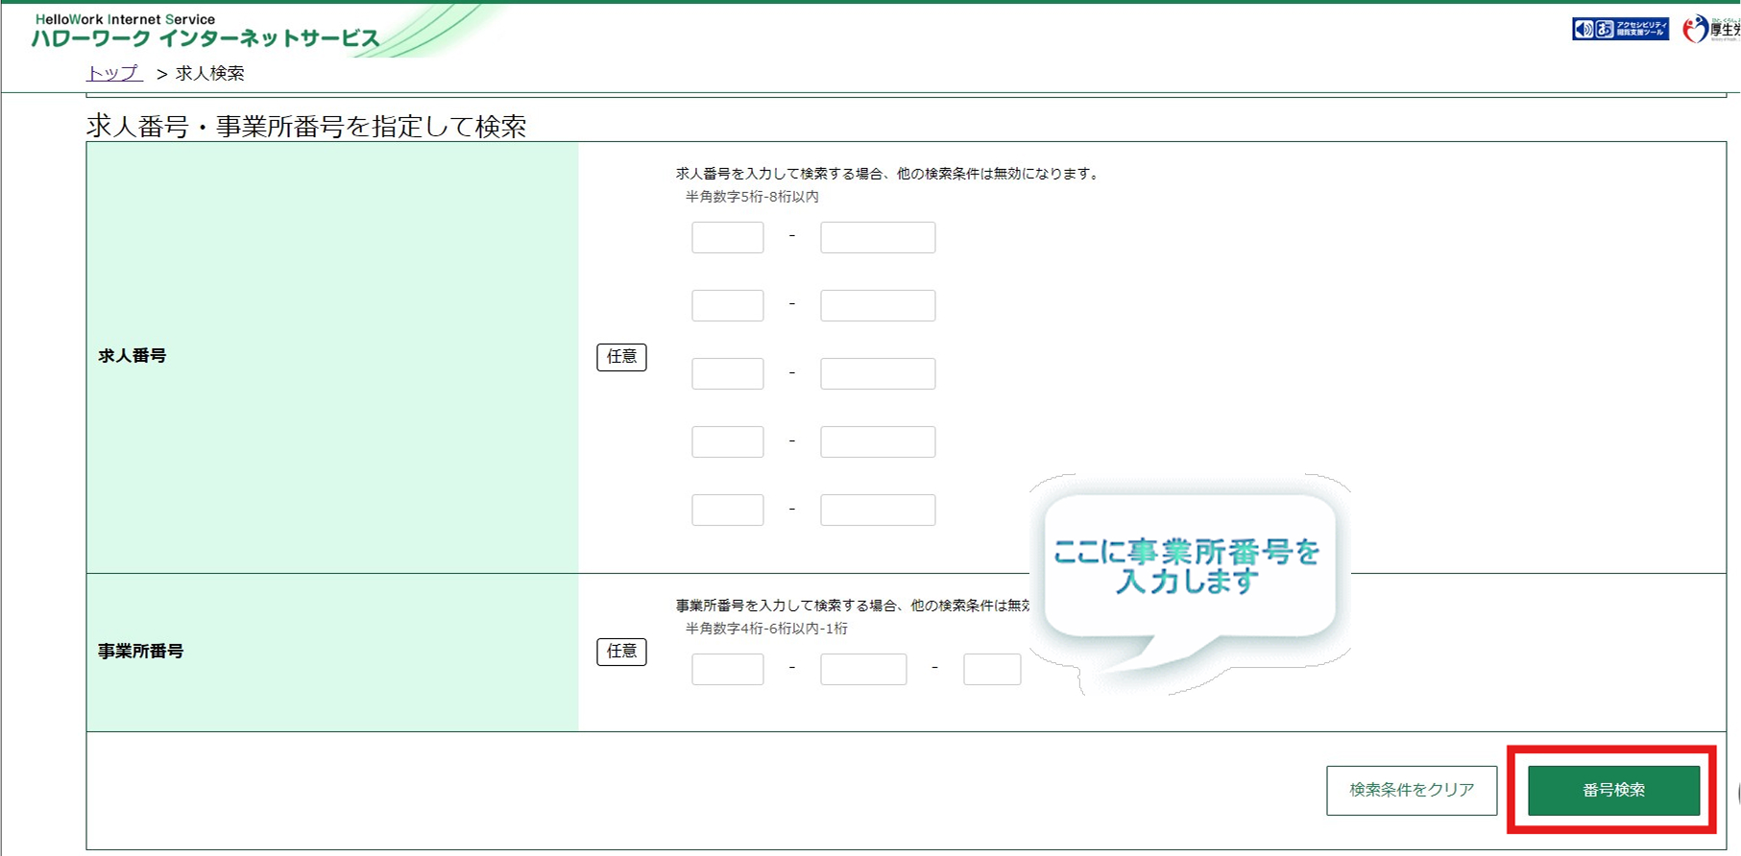Focus first row 求人番号 right field
Image resolution: width=1741 pixels, height=856 pixels.
[x=877, y=237]
